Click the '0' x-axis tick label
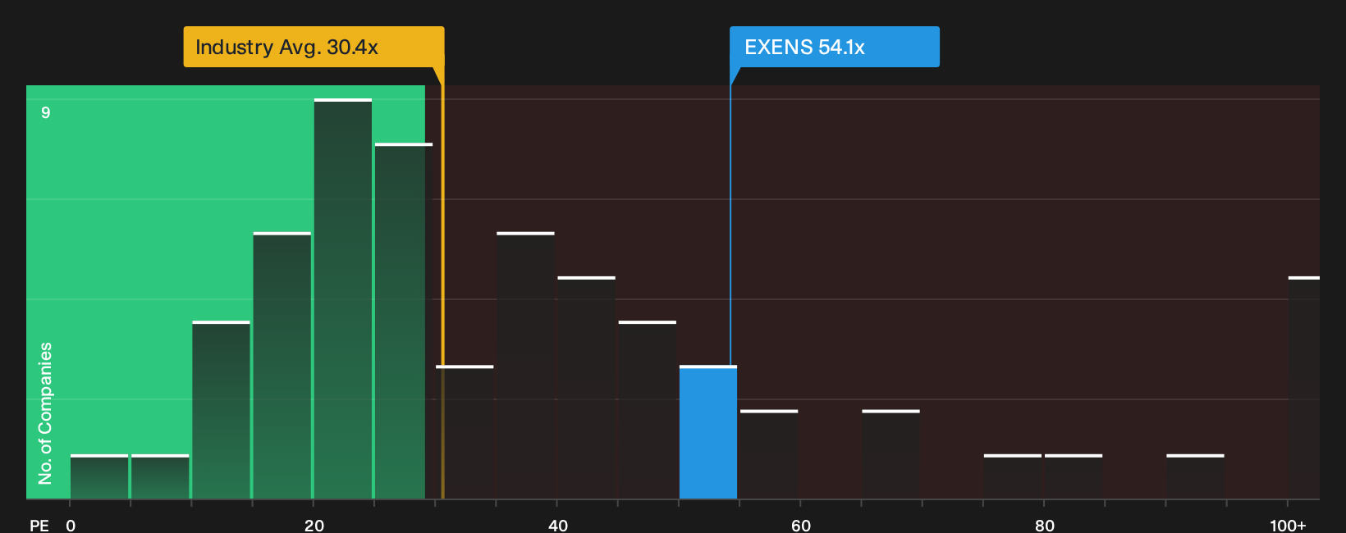Image resolution: width=1346 pixels, height=533 pixels. point(71,525)
